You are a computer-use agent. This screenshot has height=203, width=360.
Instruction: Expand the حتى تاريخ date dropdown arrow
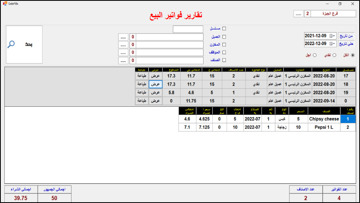(x=334, y=44)
